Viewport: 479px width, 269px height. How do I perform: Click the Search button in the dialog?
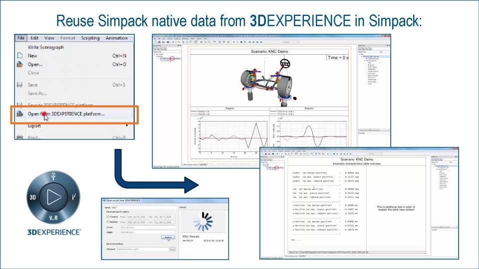point(168,237)
